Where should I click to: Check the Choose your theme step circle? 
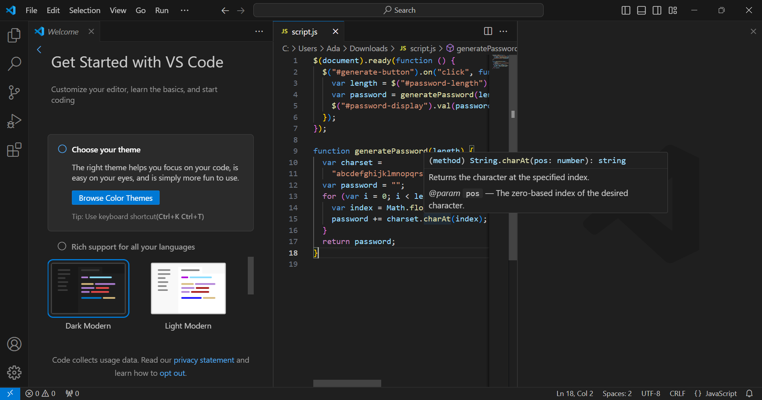pos(62,149)
